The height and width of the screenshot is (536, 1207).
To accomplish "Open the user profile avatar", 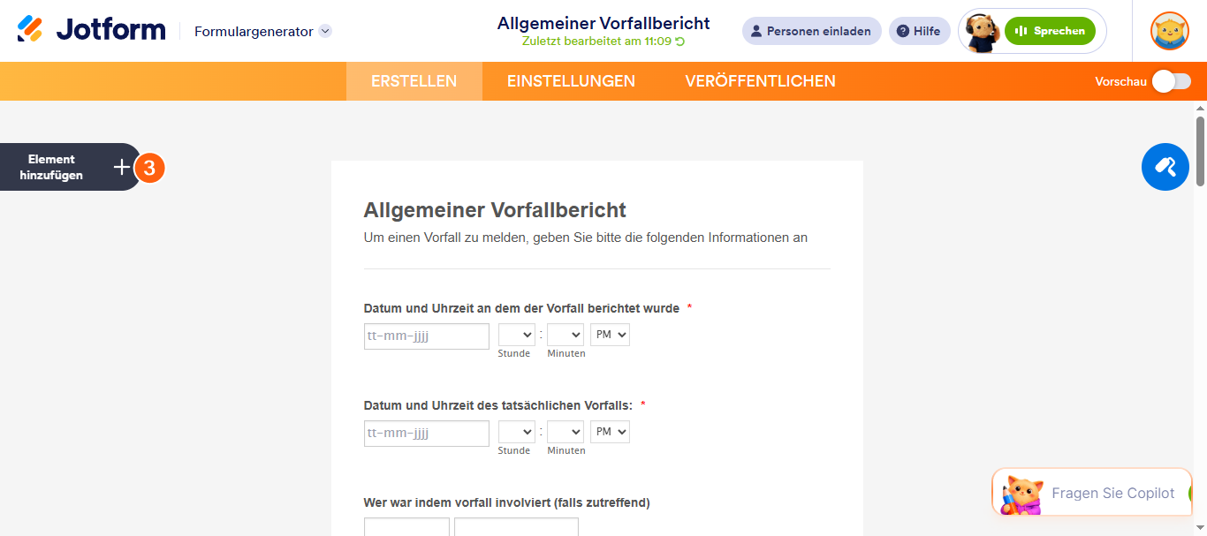I will click(x=1169, y=31).
